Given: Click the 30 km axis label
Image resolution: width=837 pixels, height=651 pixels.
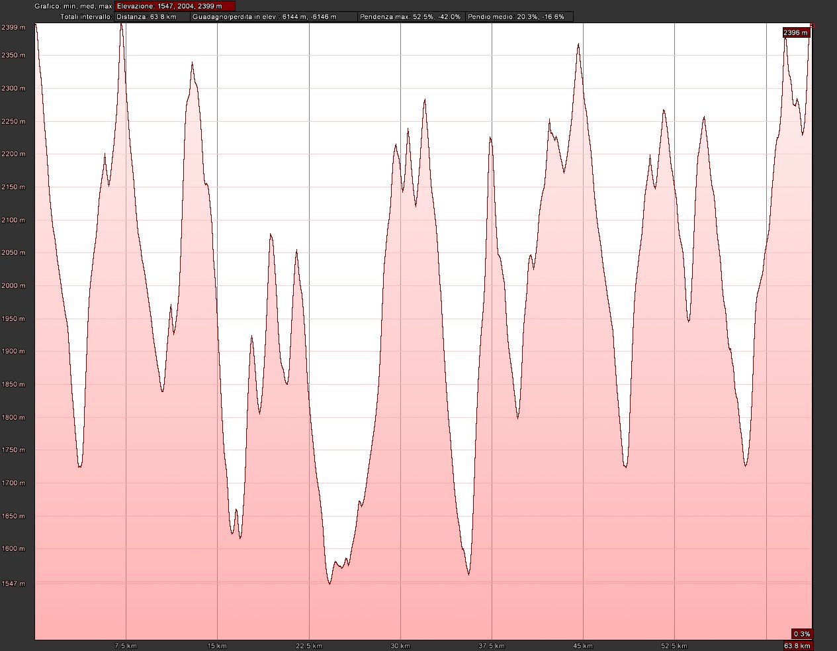Looking at the screenshot, I should [400, 646].
